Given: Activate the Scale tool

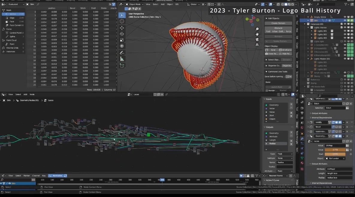Looking at the screenshot, I should pyautogui.click(x=122, y=40).
